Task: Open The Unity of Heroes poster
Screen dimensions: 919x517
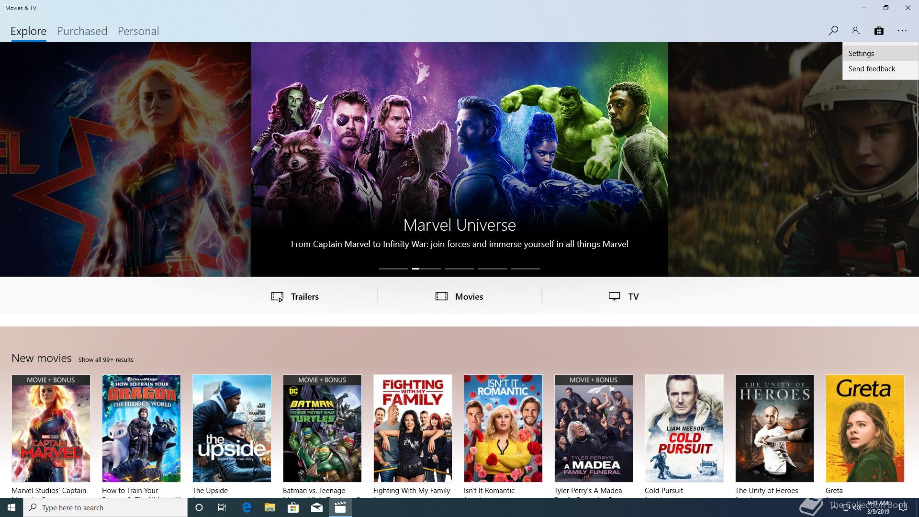Action: pyautogui.click(x=774, y=428)
